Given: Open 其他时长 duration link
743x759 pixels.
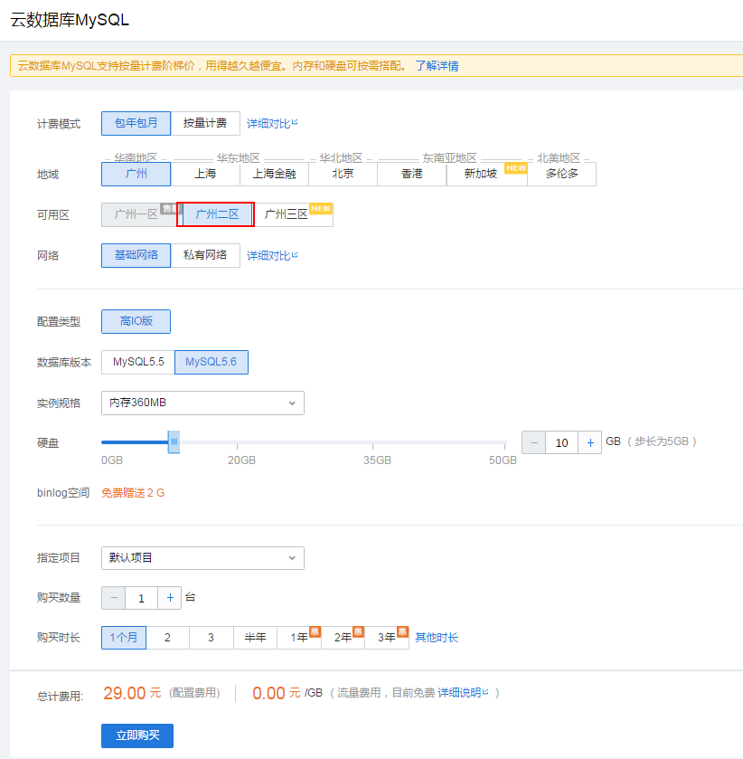Looking at the screenshot, I should click(437, 638).
